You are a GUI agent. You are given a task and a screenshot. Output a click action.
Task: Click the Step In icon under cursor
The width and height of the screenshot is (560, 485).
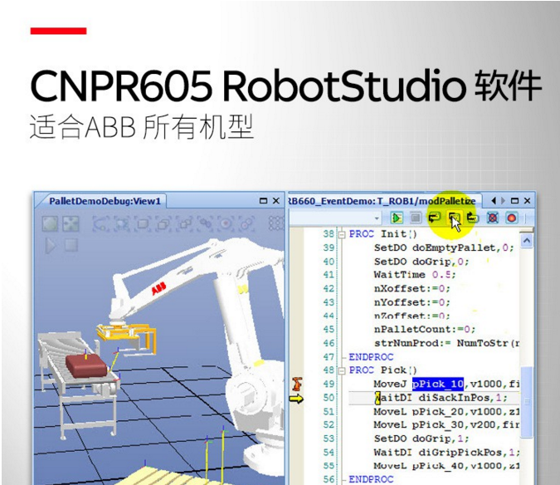[453, 218]
